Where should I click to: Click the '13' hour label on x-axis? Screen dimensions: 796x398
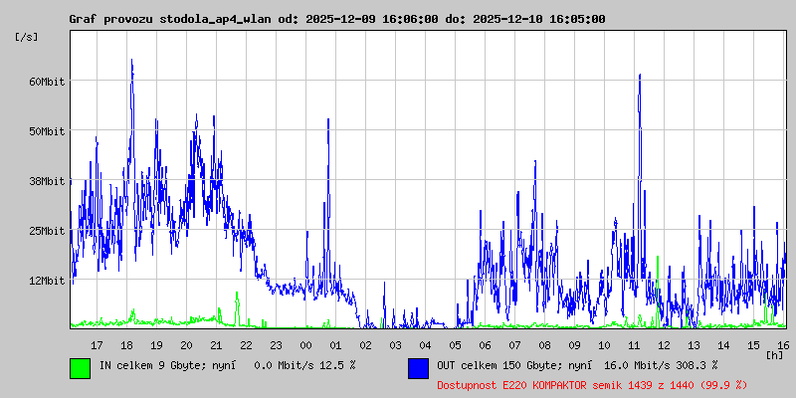coord(694,345)
